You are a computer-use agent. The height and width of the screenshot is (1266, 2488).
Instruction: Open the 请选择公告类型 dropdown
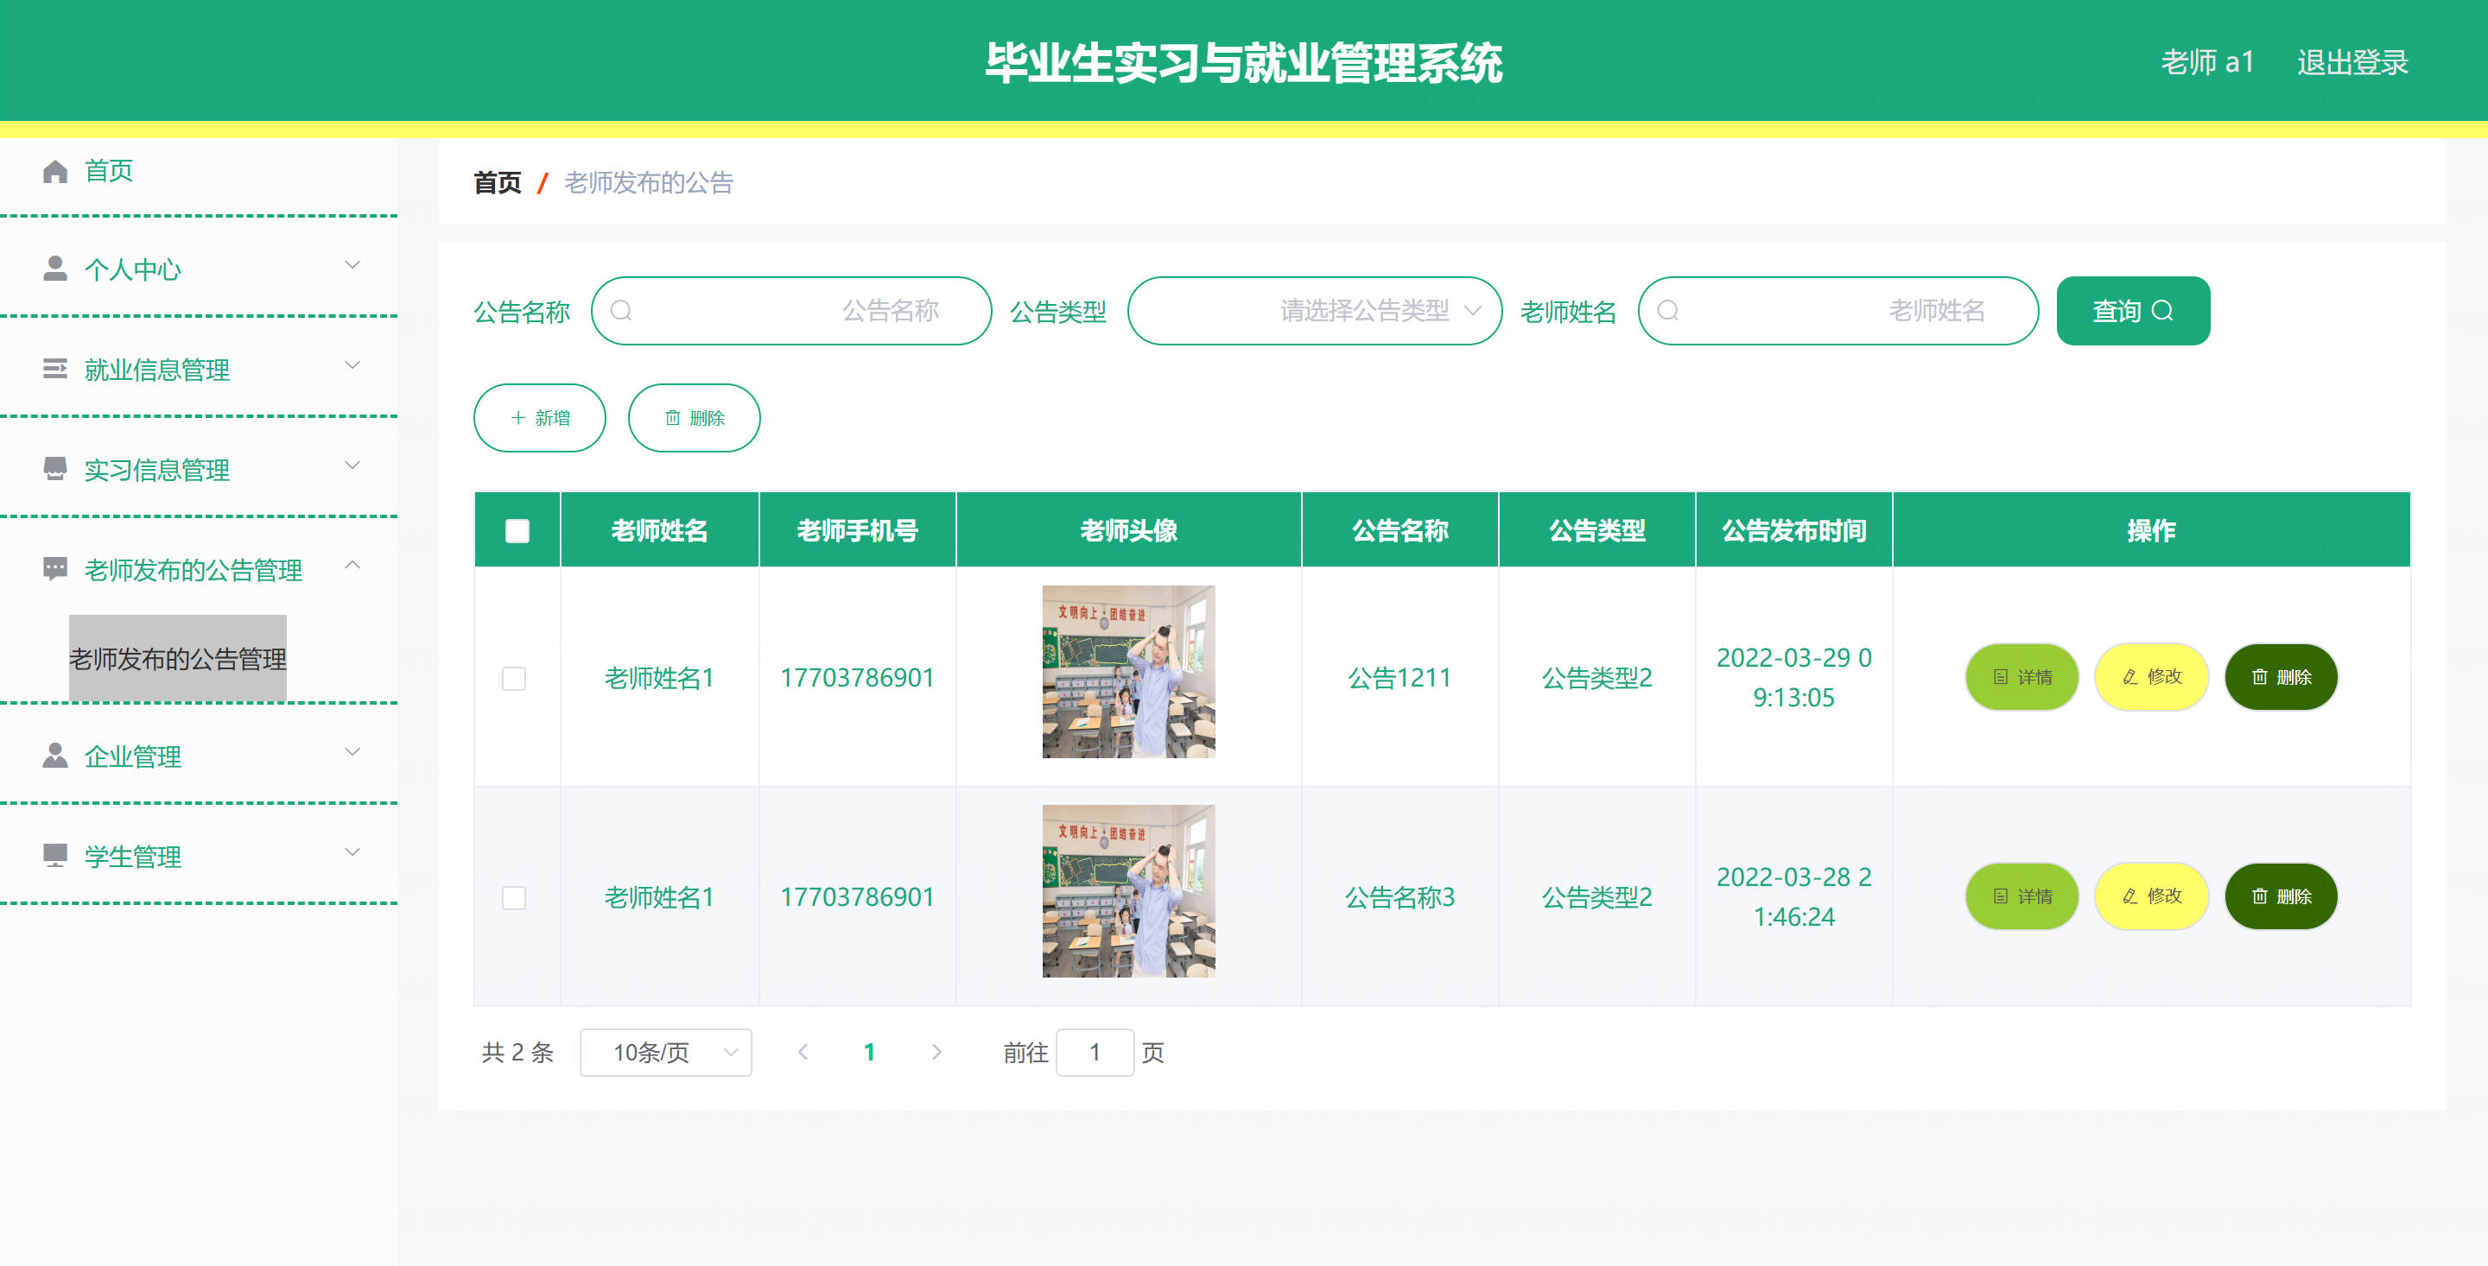(x=1313, y=311)
